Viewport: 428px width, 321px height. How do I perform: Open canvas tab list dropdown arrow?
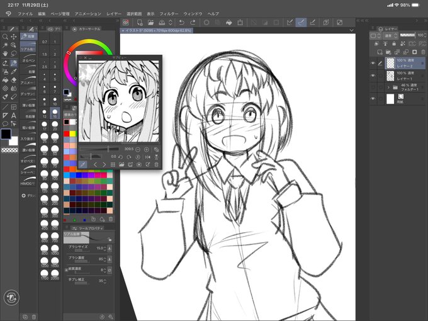352,30
